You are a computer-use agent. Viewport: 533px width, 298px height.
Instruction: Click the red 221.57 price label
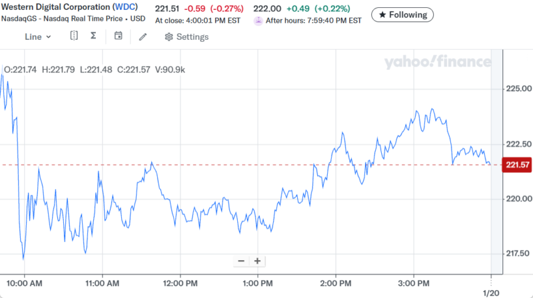coord(517,164)
